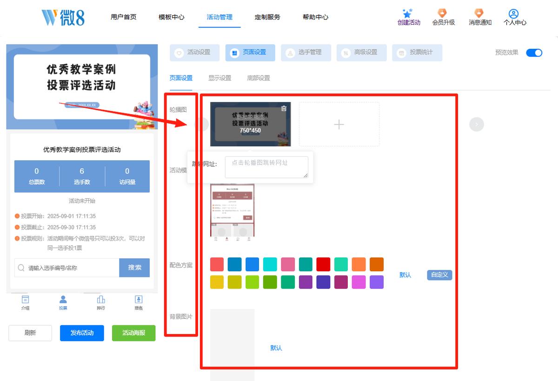Pick the cyan color swatch
The image size is (558, 381).
pos(270,264)
